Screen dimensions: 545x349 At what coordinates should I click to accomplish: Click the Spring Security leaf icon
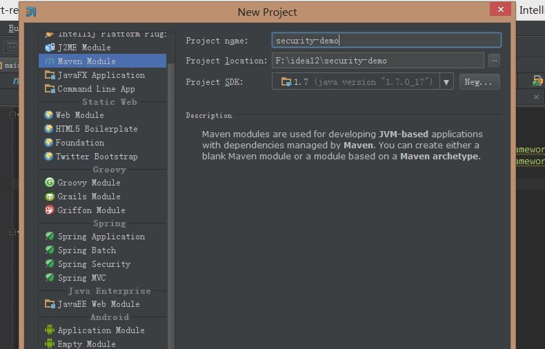50,264
